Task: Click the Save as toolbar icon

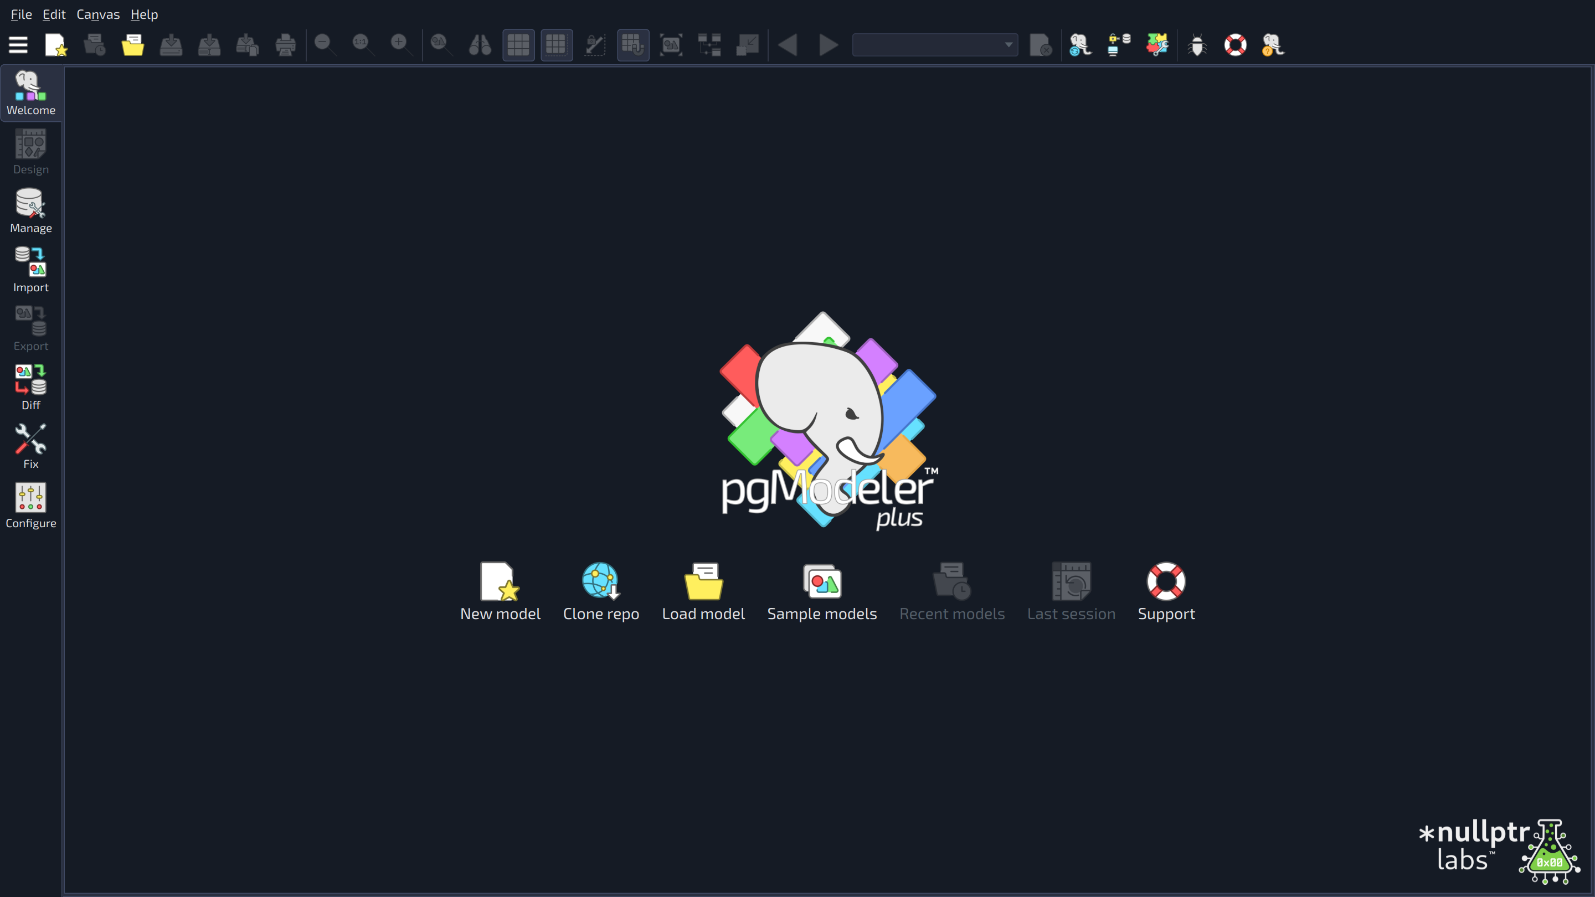Action: click(x=209, y=44)
